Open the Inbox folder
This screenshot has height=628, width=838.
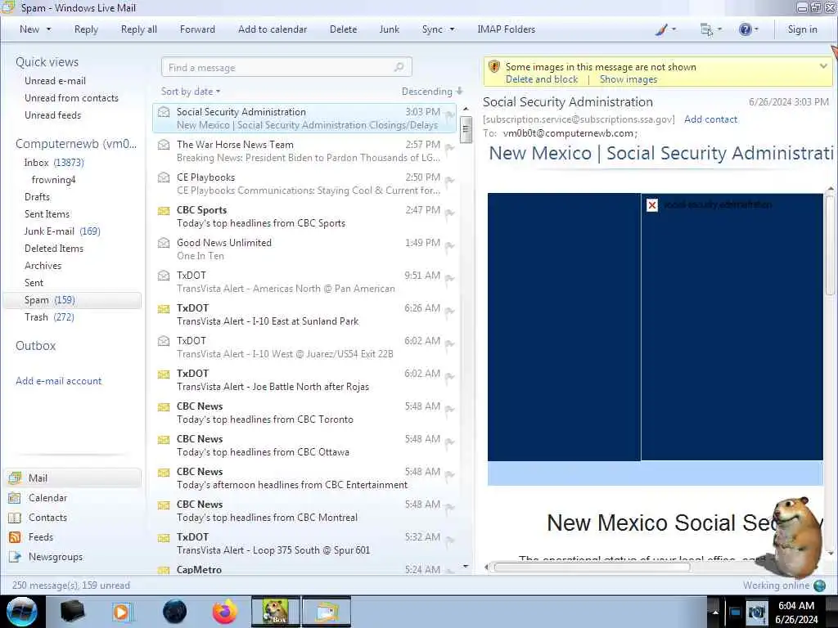pos(53,163)
